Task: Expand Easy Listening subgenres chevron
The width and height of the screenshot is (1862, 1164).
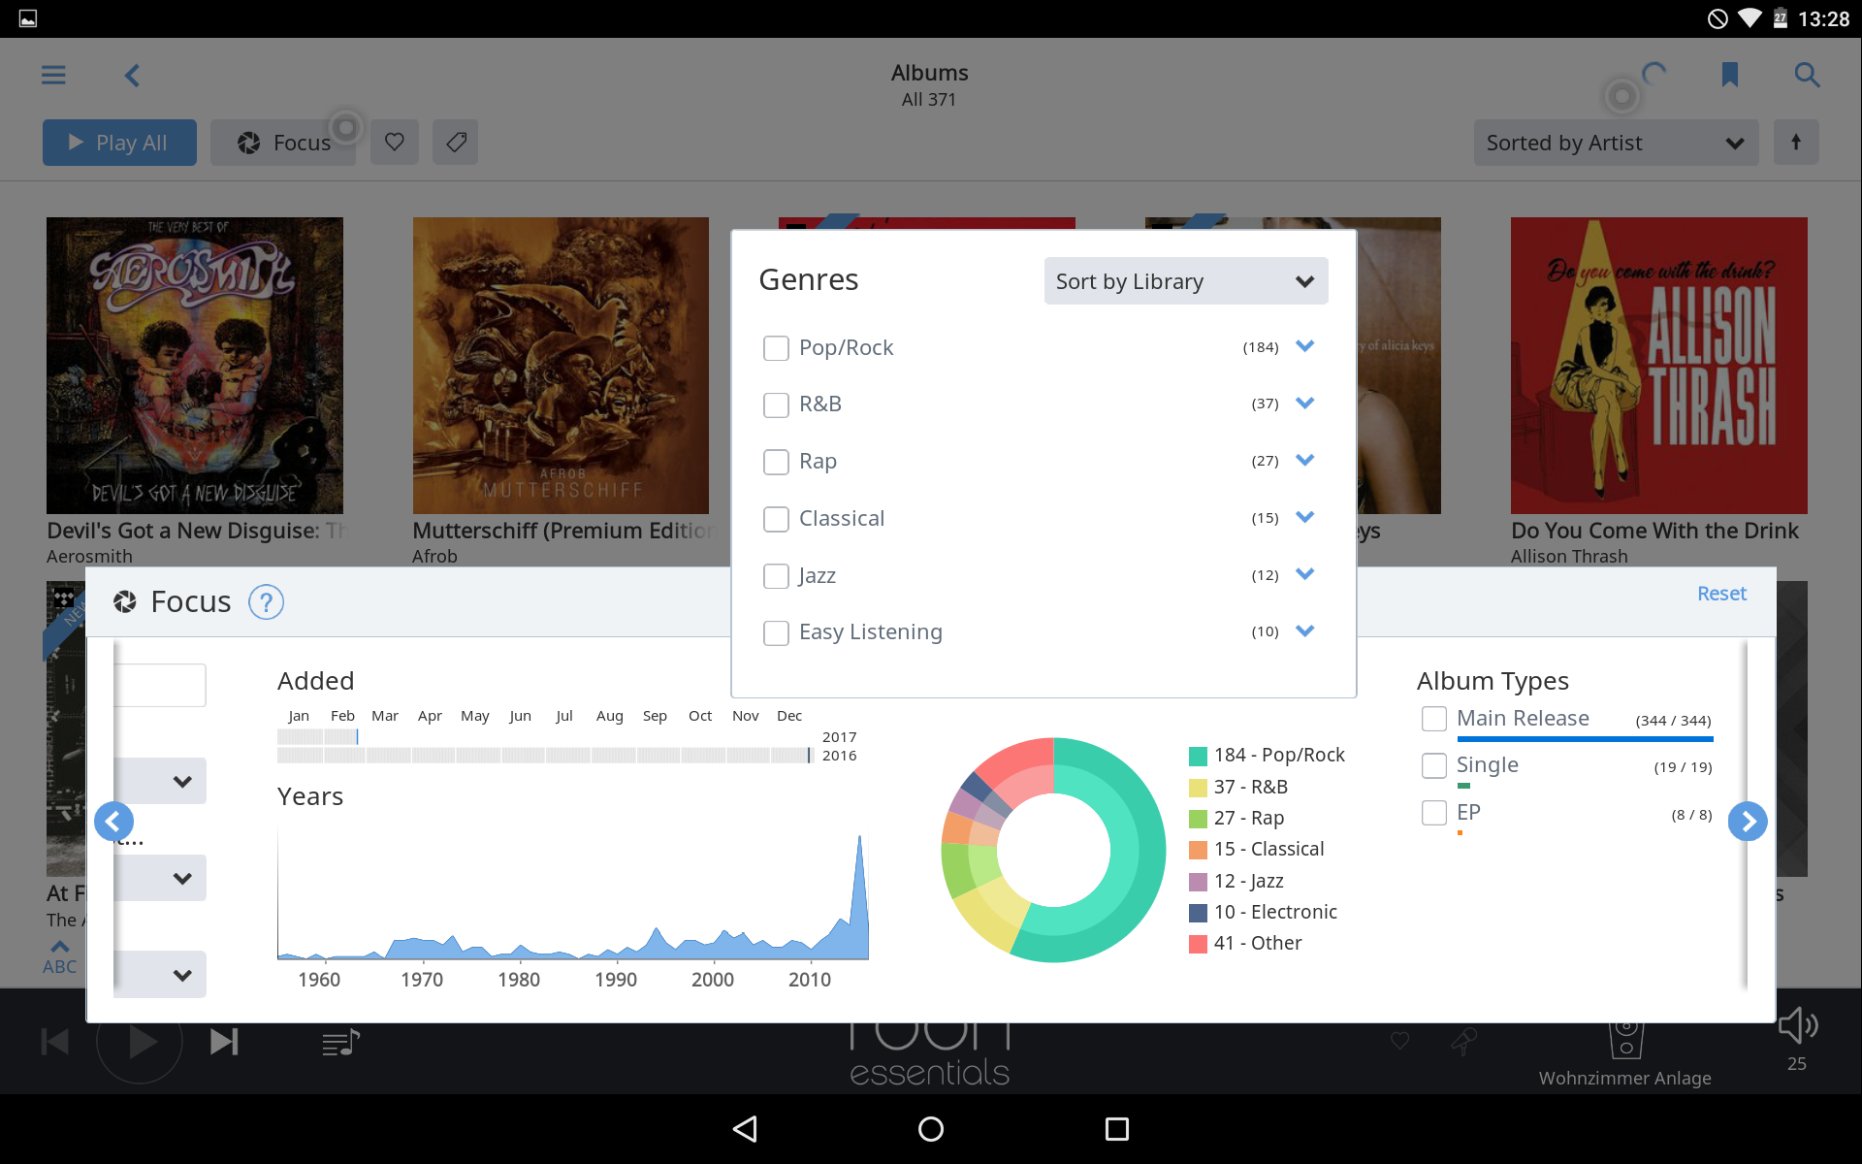Action: pos(1305,630)
